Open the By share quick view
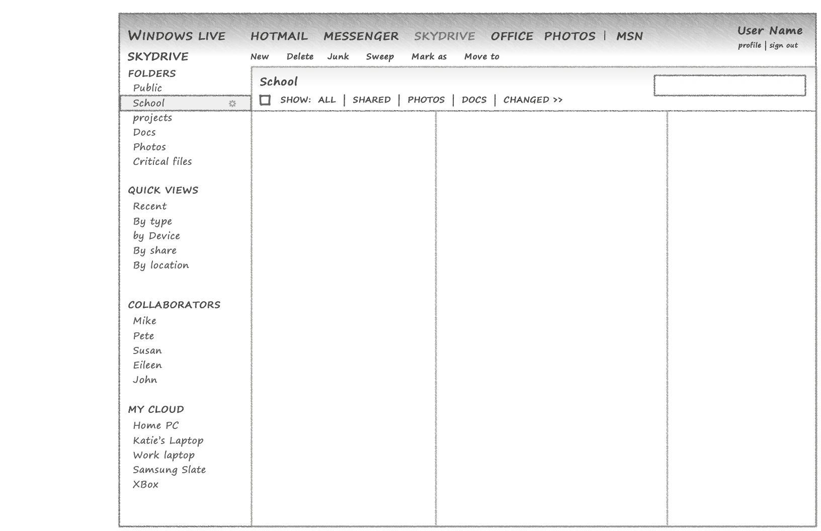821x531 pixels. coord(155,250)
